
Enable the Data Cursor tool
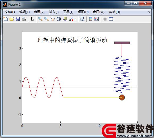point(65,19)
